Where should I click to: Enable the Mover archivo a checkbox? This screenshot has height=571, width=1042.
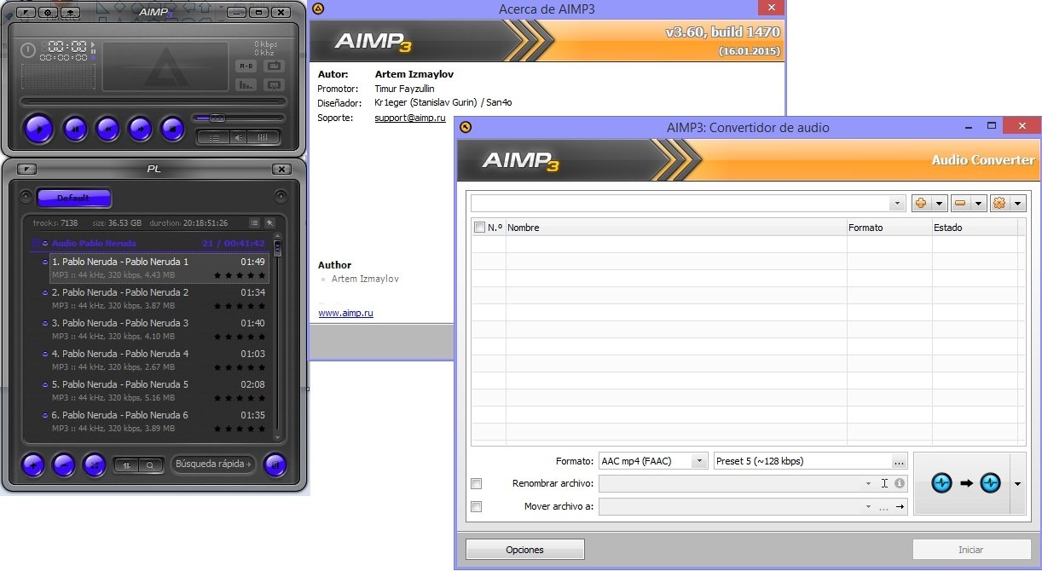click(x=477, y=506)
